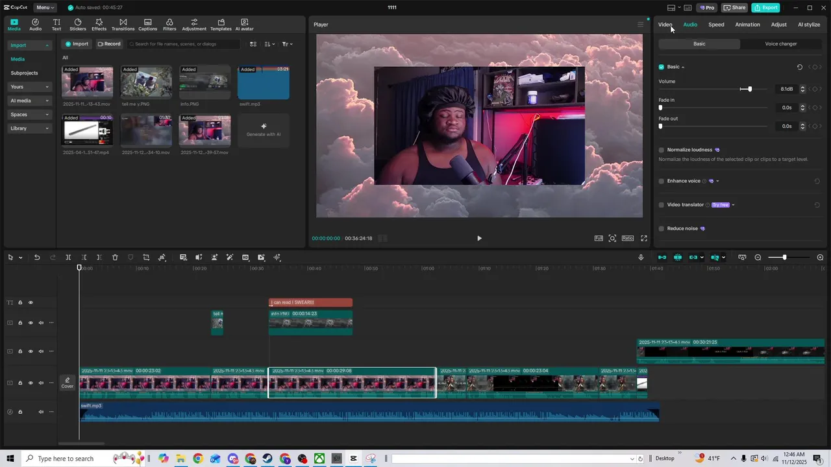
Task: Toggle main track magnet in timeline toolbar
Action: [x=662, y=257]
